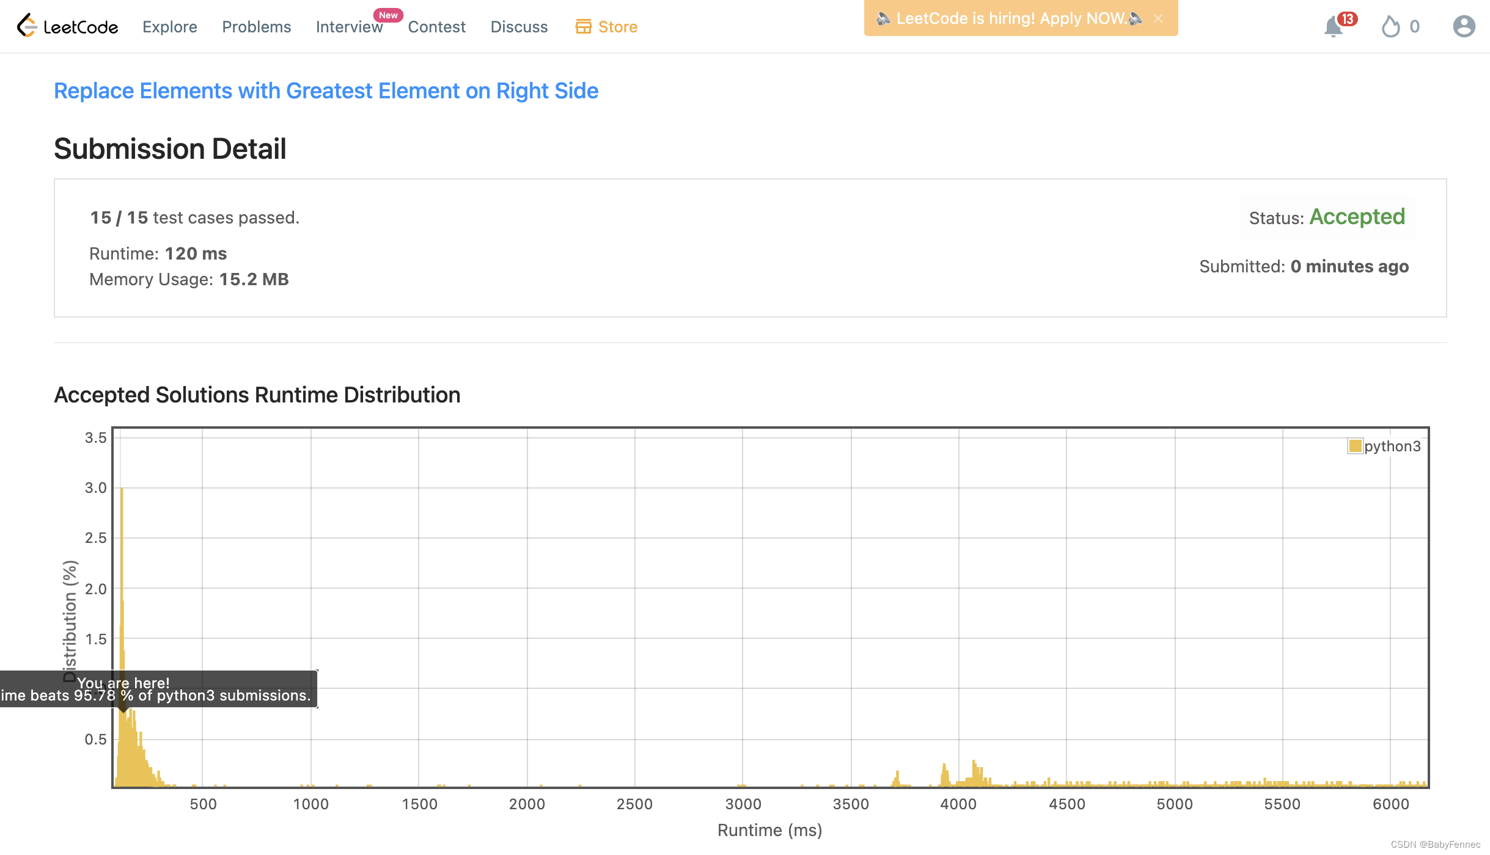
Task: Open the notifications bell icon
Action: click(1333, 27)
